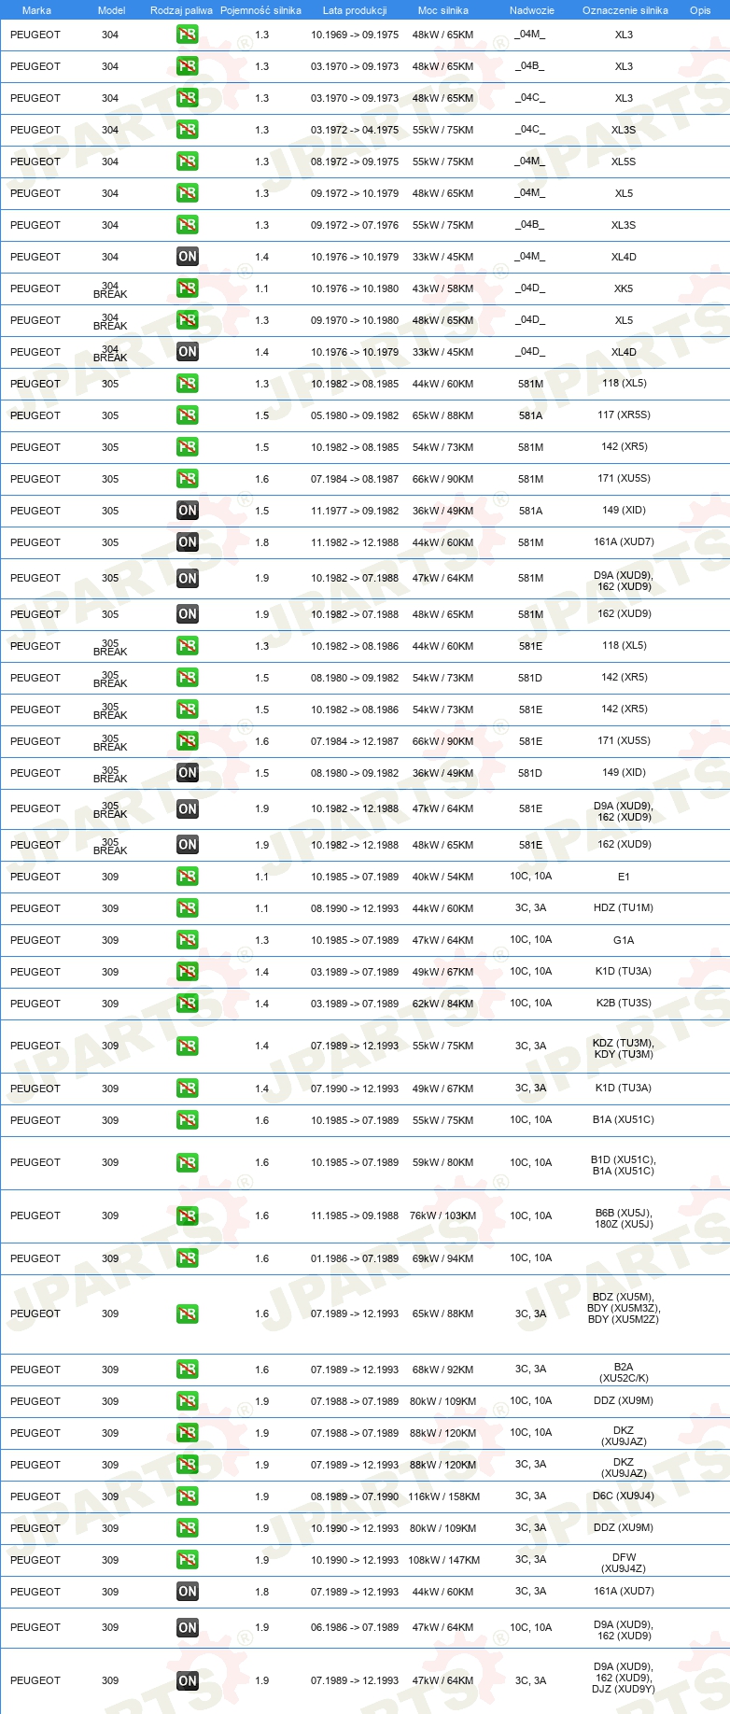Click the Moc silnika column header
The height and width of the screenshot is (1714, 730).
point(443,10)
